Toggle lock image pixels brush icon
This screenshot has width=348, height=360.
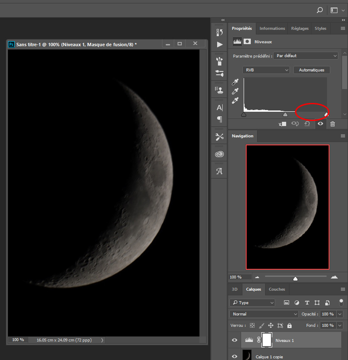point(261,325)
